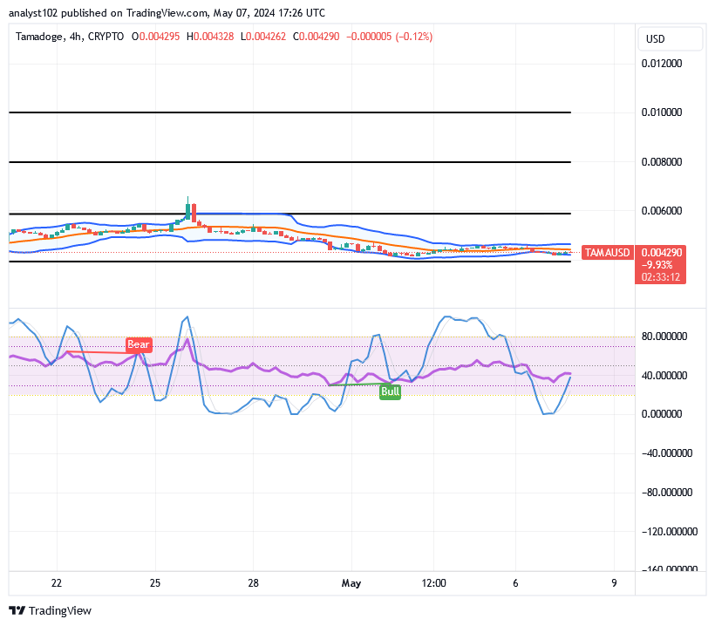
Task: Click the date label 6 on time axis
Action: (515, 583)
